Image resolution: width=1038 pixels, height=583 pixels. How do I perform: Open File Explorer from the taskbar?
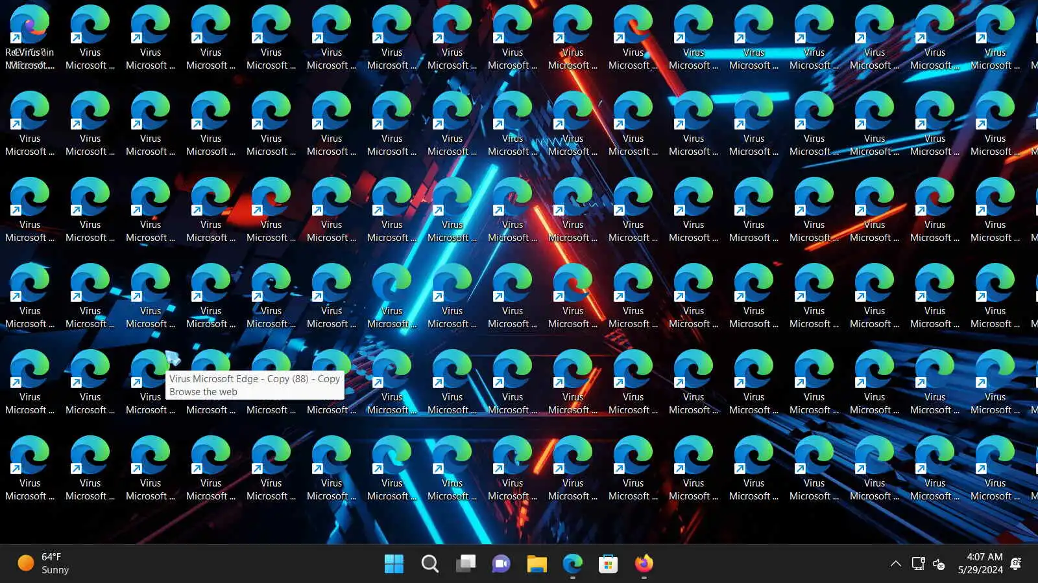(x=537, y=564)
